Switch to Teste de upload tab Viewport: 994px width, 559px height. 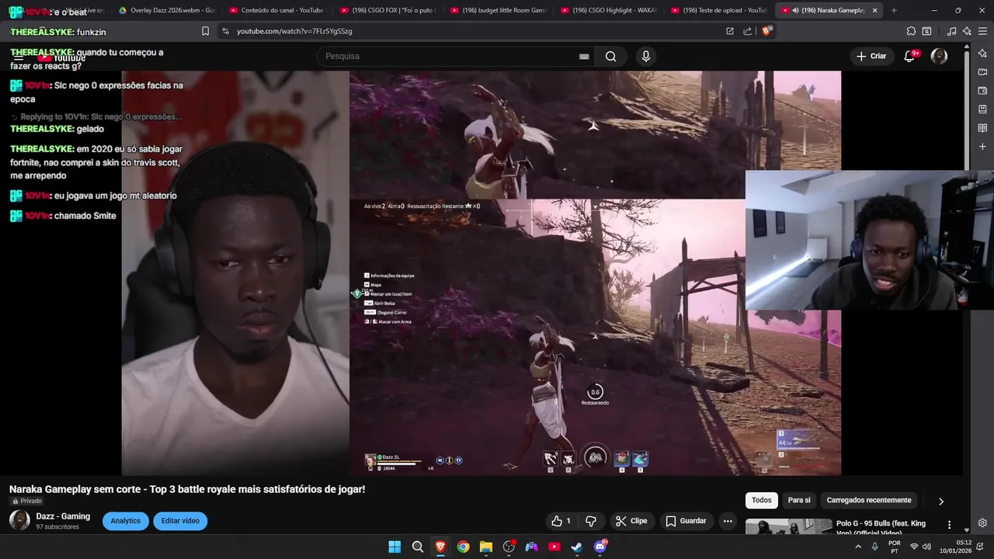coord(718,10)
